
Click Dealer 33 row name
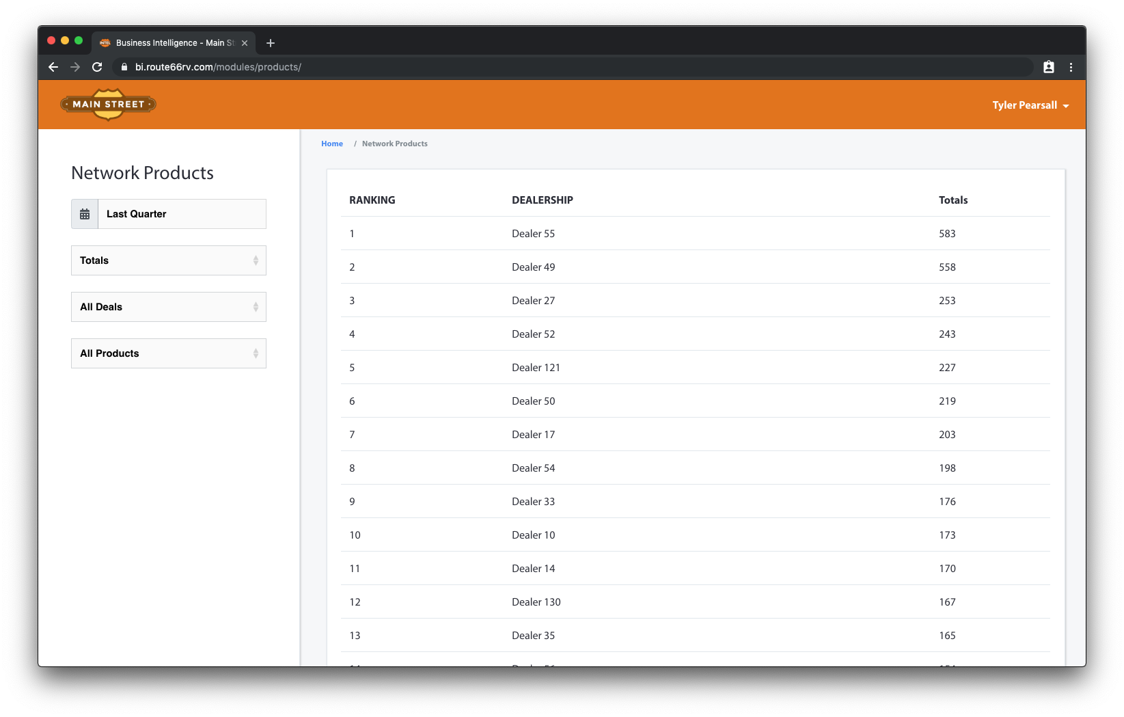pos(534,502)
